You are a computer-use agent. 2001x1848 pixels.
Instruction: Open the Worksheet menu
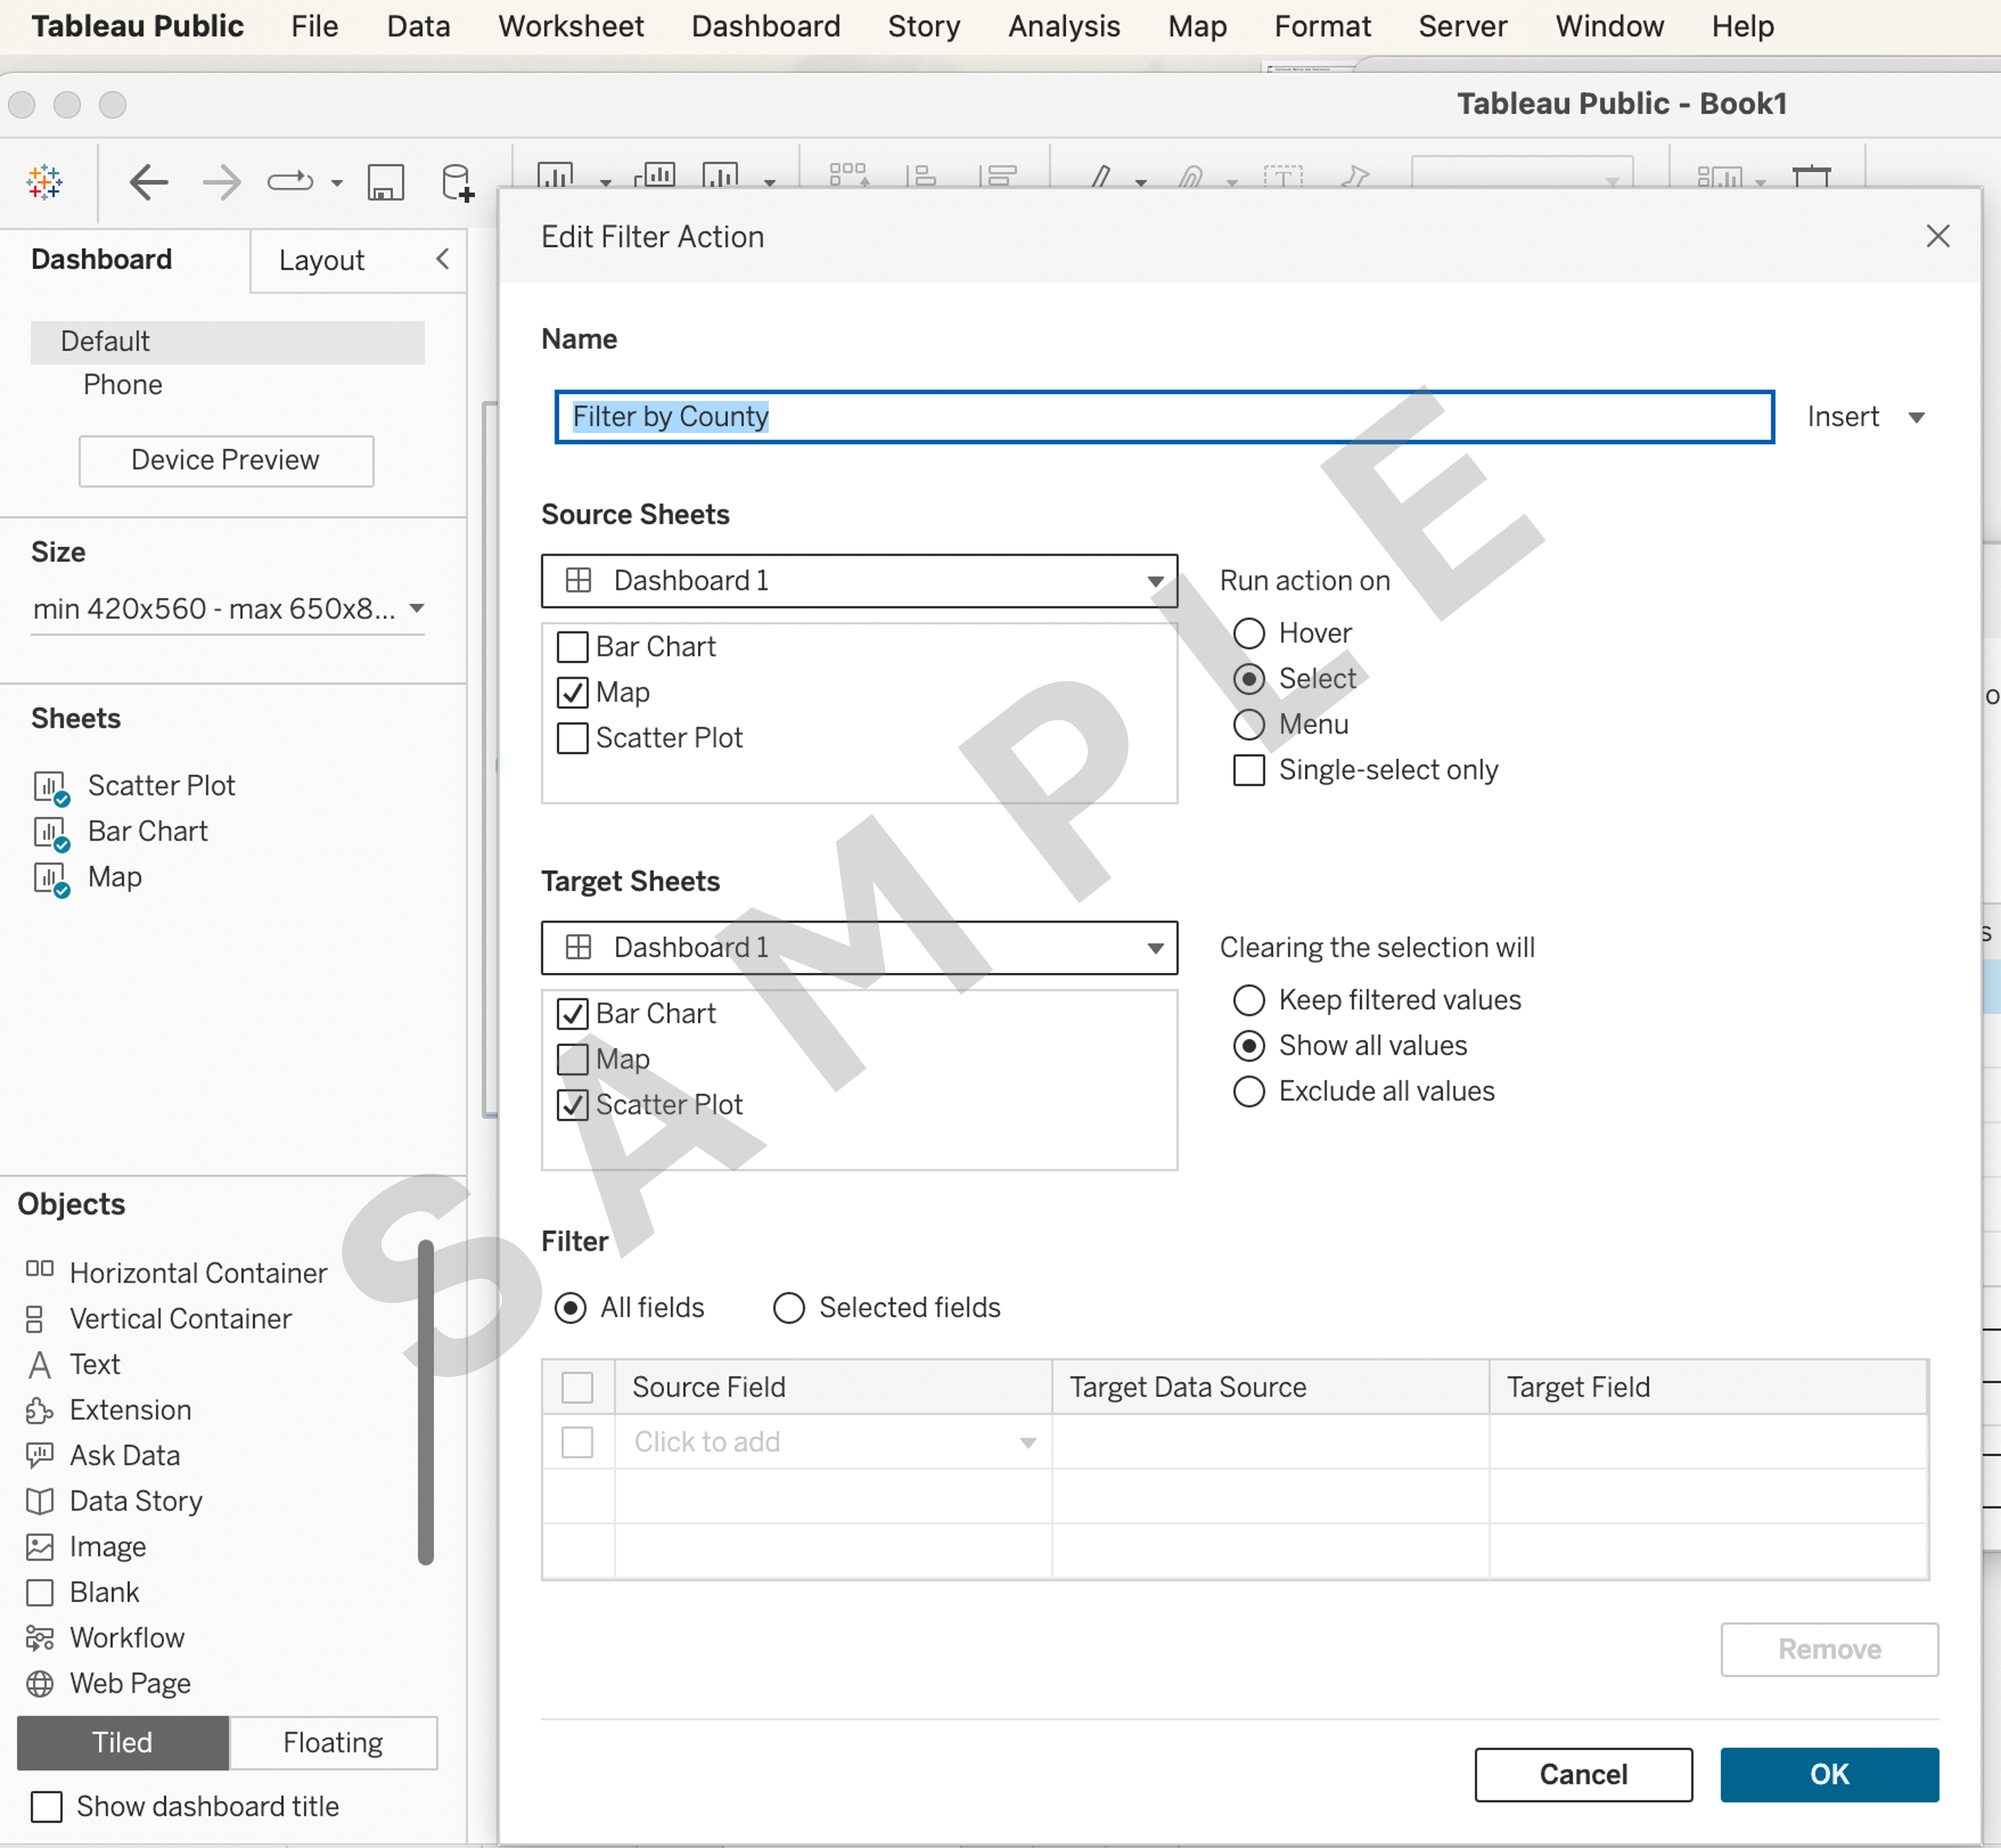point(570,26)
